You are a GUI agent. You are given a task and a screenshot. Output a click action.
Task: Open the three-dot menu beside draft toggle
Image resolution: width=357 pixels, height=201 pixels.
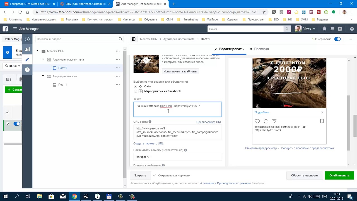(x=350, y=39)
